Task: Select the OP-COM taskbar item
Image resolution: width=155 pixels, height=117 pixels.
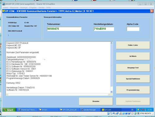Action: click(x=111, y=110)
